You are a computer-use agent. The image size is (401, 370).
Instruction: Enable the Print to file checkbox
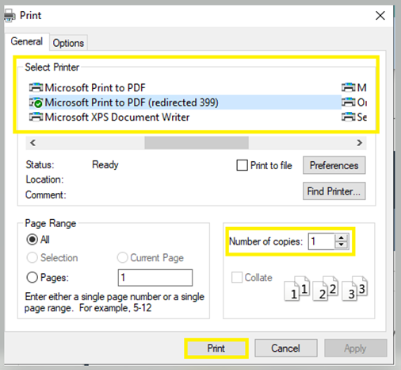click(x=242, y=165)
